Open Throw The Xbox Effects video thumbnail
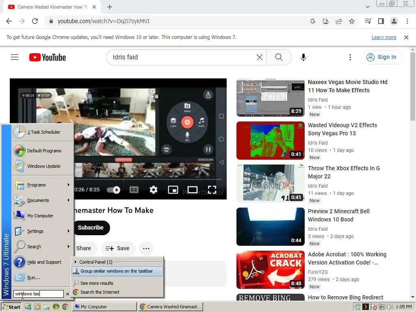The height and width of the screenshot is (312, 416). pos(270,184)
